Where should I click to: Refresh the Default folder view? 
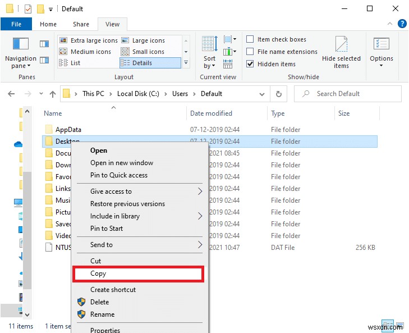point(279,94)
